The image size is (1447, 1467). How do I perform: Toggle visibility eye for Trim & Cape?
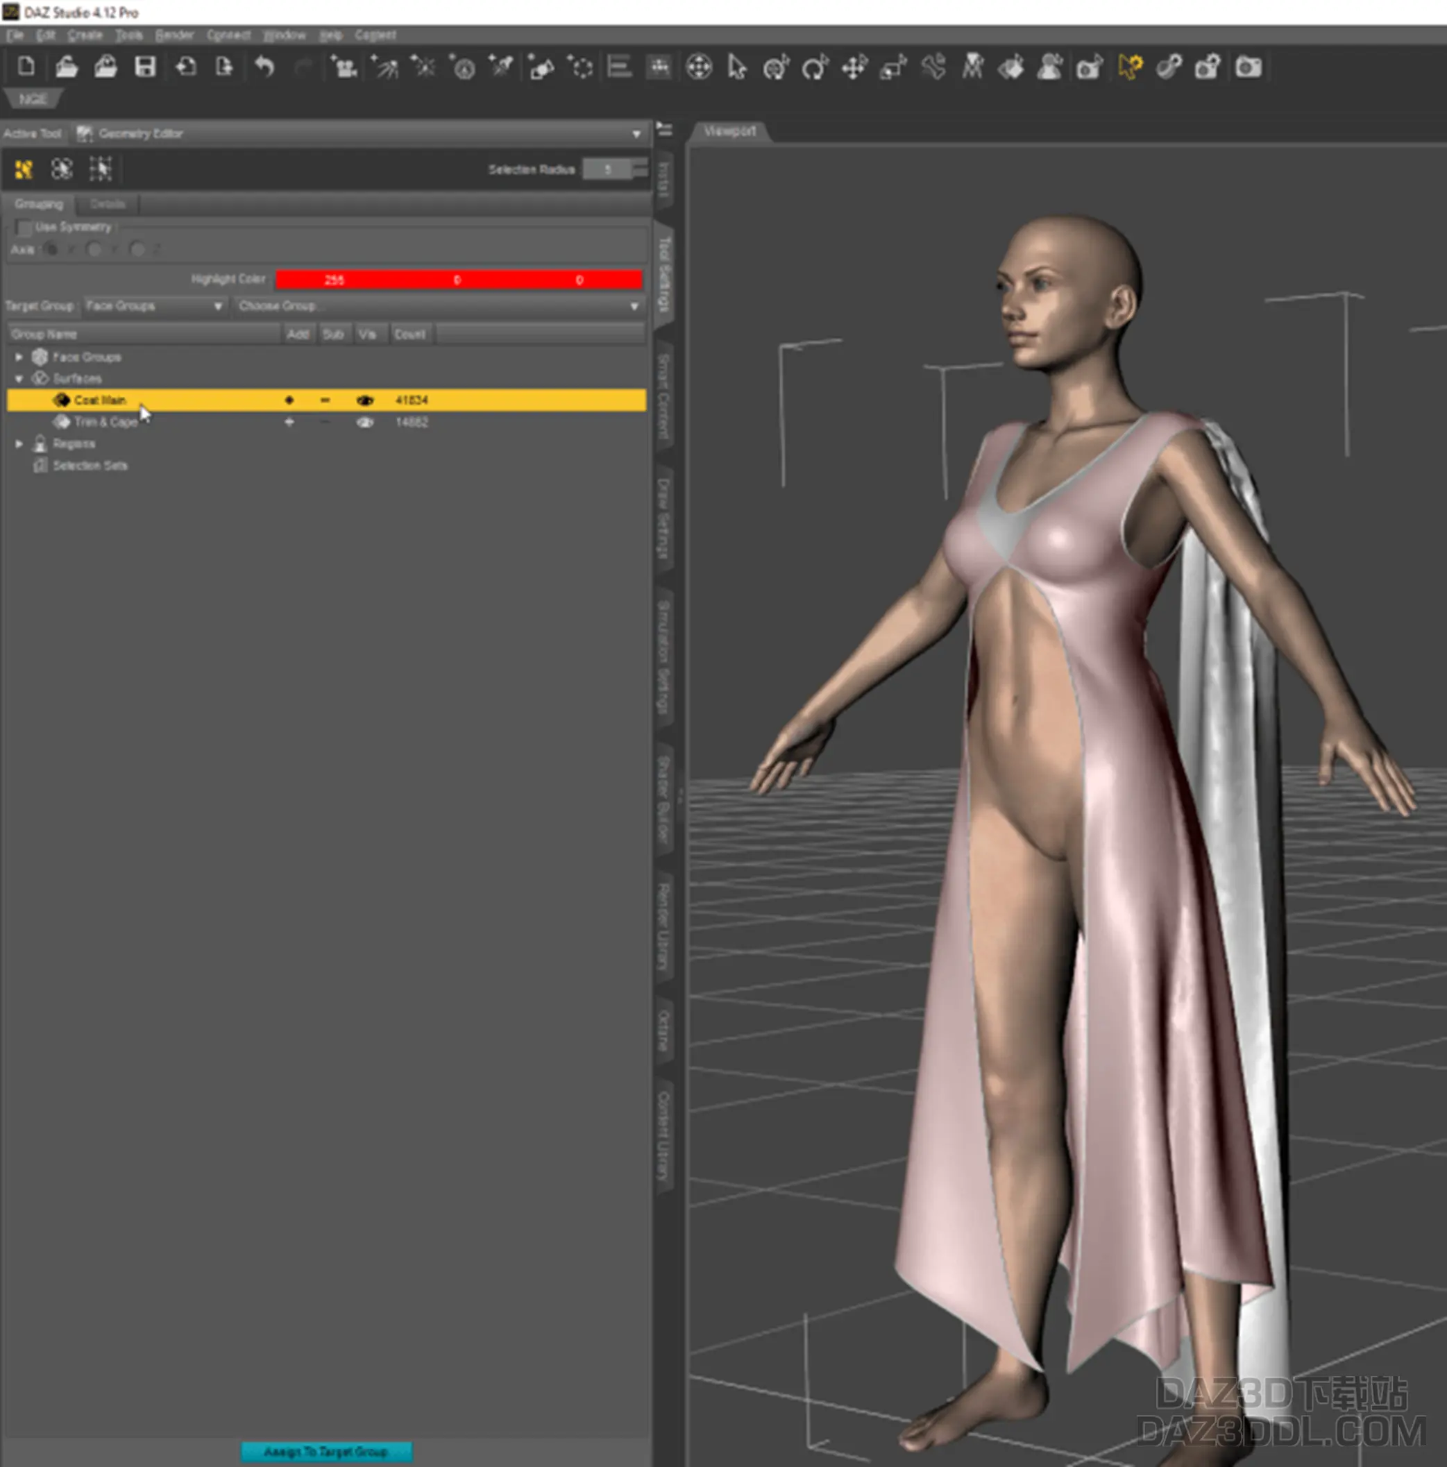tap(365, 422)
